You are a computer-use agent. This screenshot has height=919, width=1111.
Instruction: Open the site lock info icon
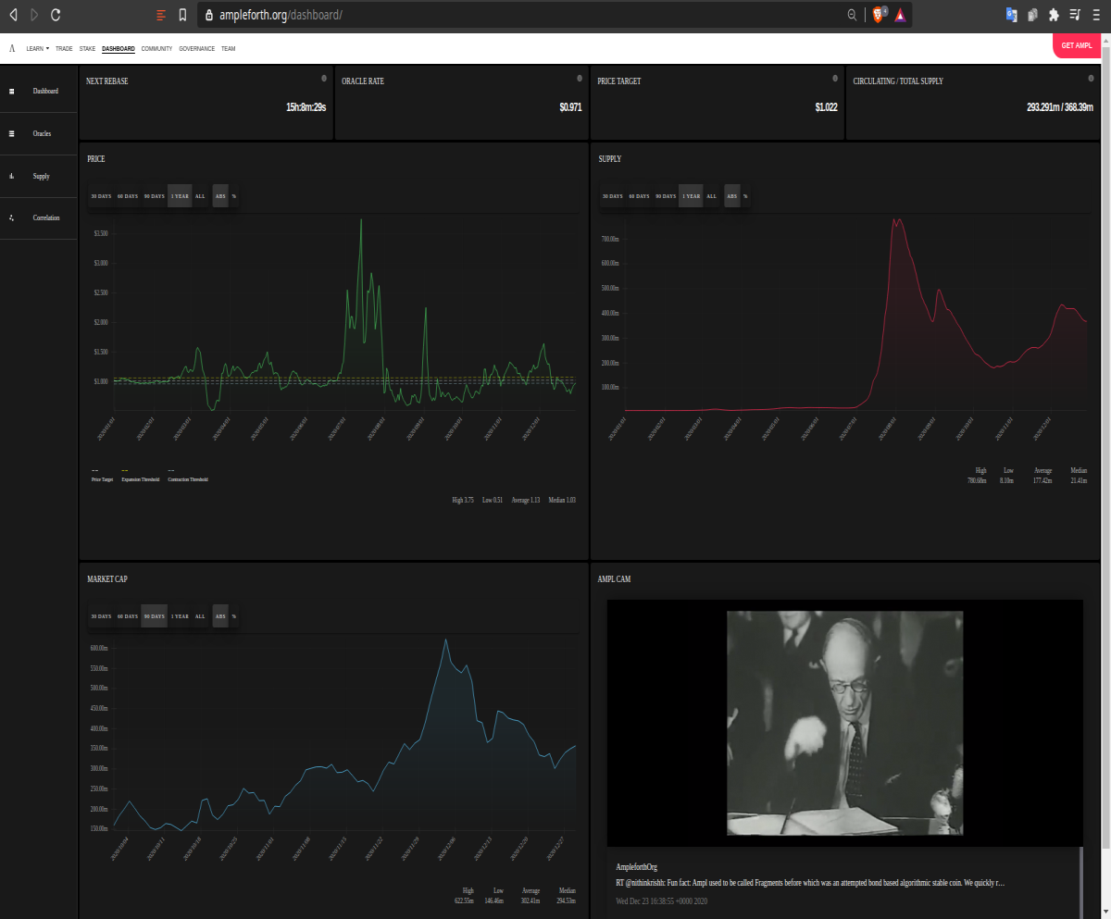[208, 15]
